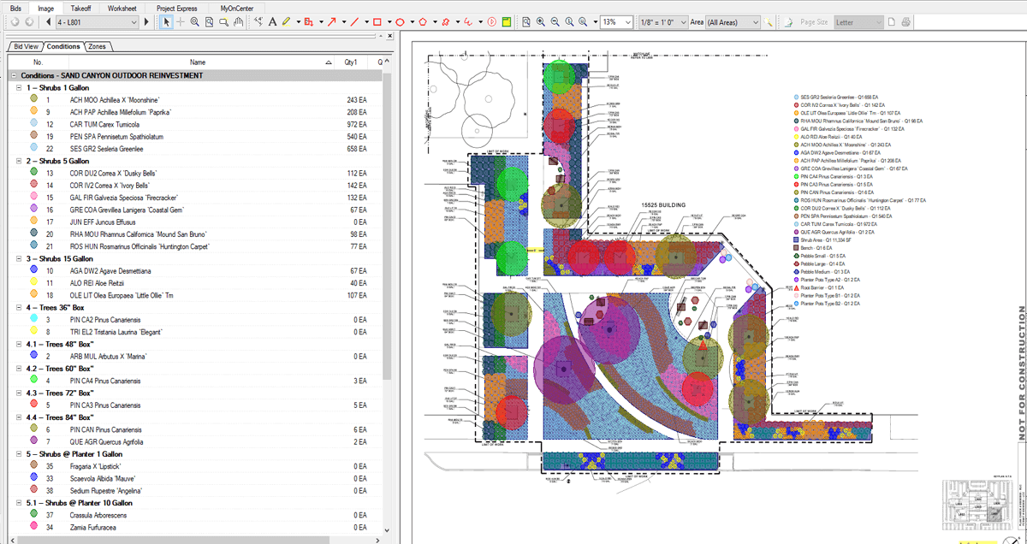Activate the pan hand tool

point(238,21)
